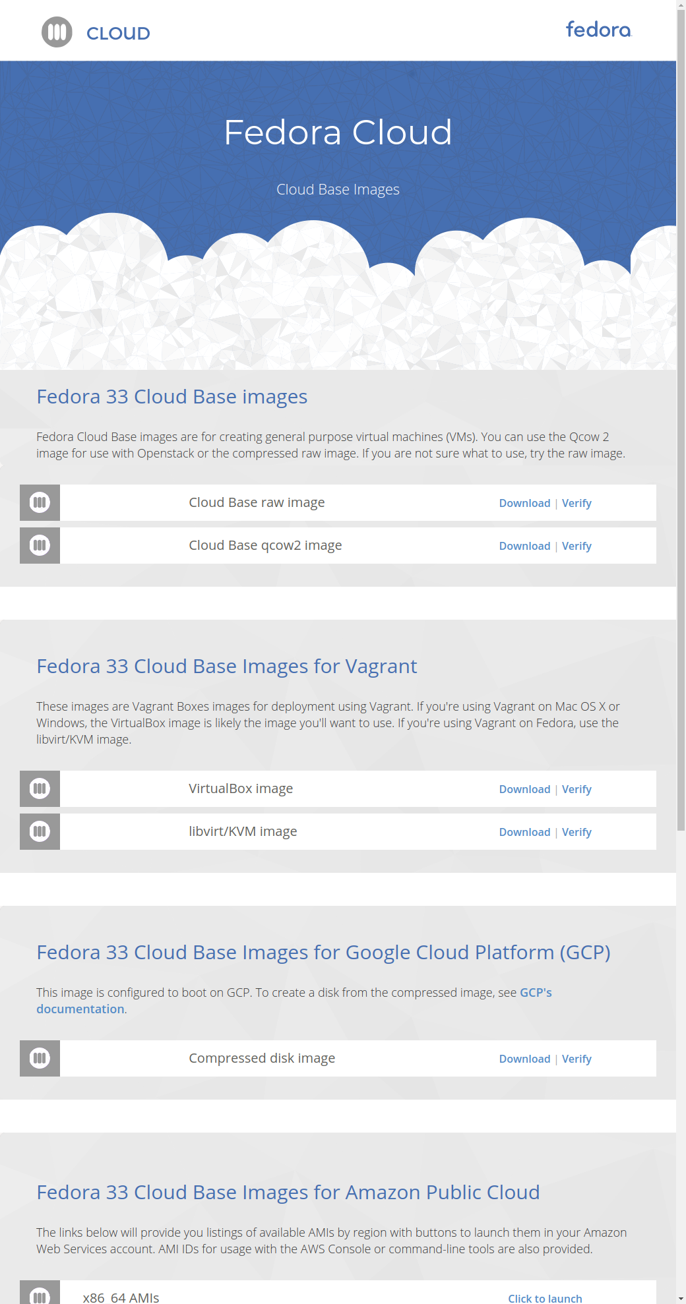Verify the Compressed disk image
The height and width of the screenshot is (1304, 686).
point(577,1059)
